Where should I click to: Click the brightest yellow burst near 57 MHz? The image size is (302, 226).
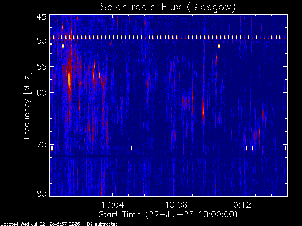coord(69,80)
